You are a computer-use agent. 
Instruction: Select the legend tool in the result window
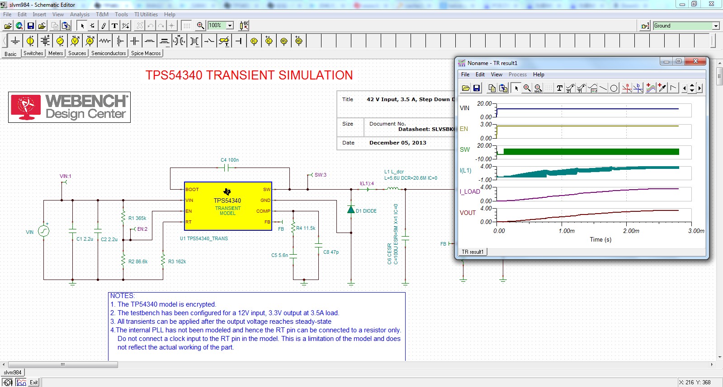(592, 88)
